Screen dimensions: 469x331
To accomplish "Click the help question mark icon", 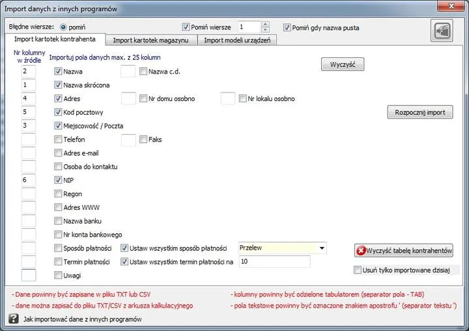I will click(13, 319).
